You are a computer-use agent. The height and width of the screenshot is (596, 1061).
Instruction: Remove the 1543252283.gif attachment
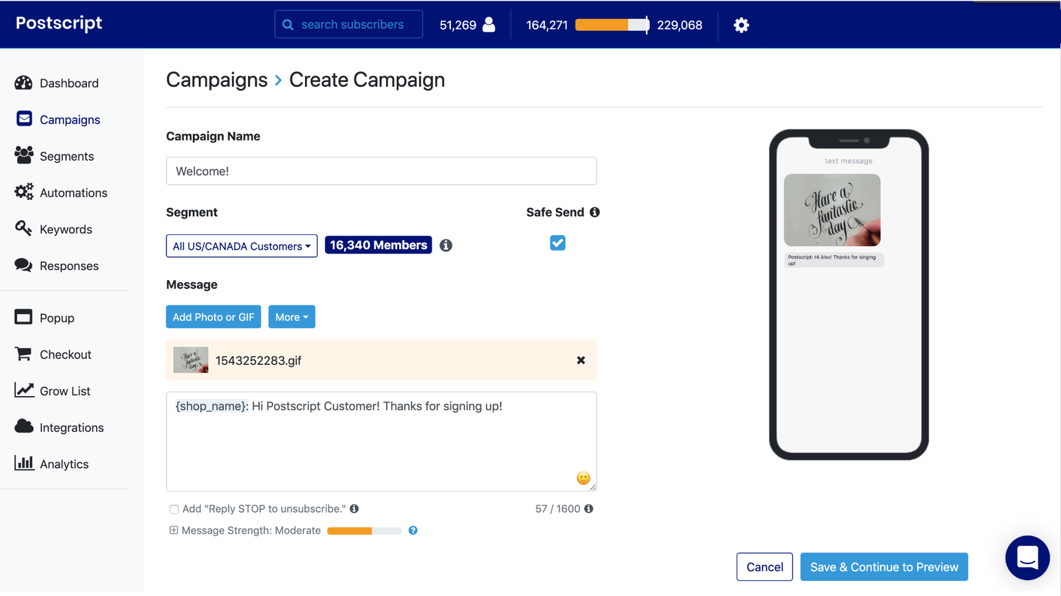click(581, 360)
